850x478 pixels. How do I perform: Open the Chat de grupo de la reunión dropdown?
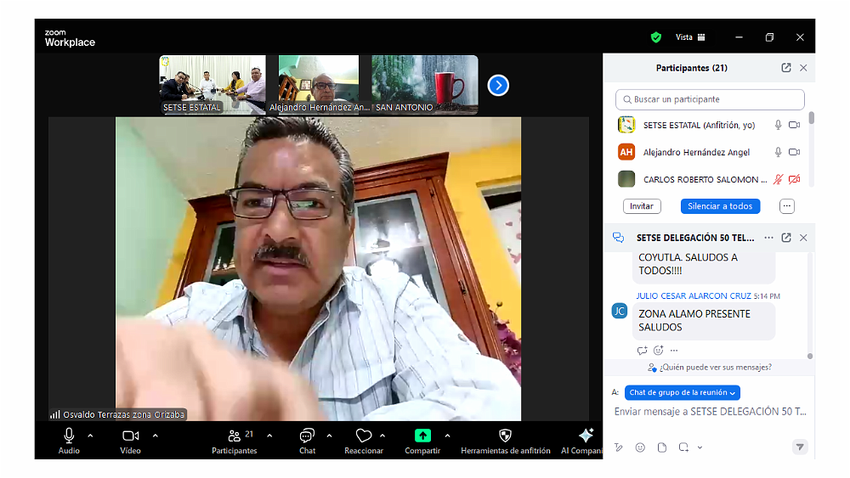(682, 392)
